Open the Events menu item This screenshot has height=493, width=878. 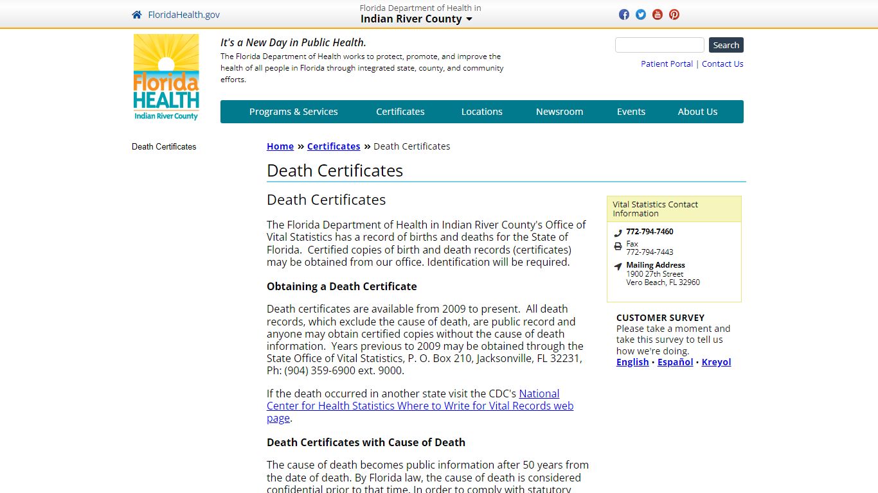click(631, 112)
